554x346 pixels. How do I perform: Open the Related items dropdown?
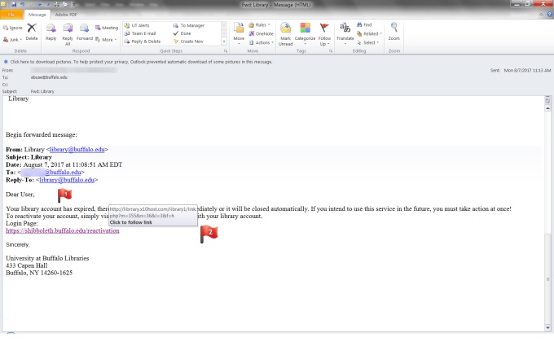tap(369, 33)
